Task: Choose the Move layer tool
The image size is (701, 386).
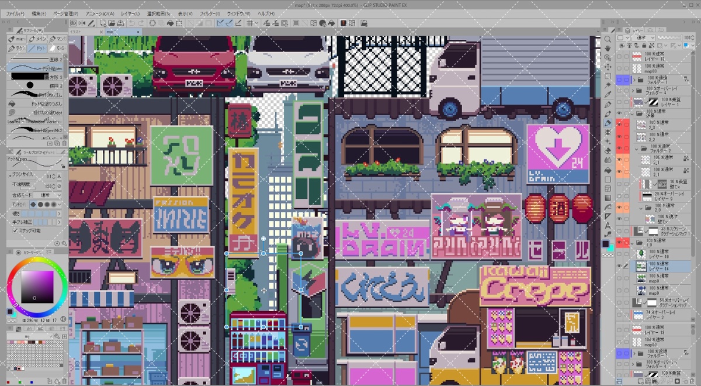Action: tap(608, 67)
